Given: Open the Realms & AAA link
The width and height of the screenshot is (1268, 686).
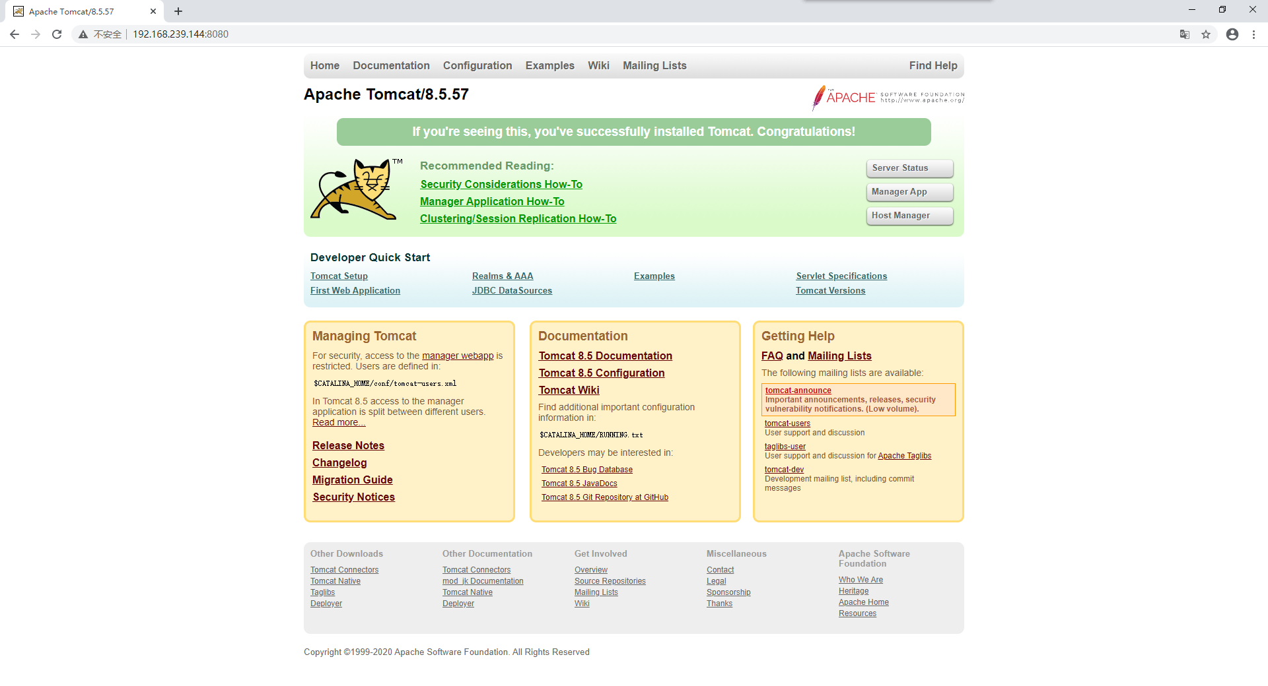Looking at the screenshot, I should click(x=503, y=276).
